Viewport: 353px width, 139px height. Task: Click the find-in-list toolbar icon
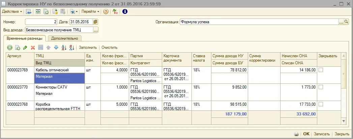[x=28, y=11]
